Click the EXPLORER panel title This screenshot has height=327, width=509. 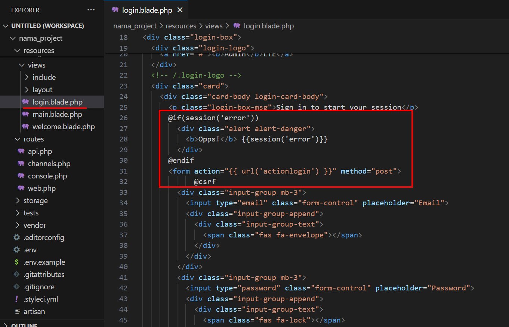click(x=25, y=10)
